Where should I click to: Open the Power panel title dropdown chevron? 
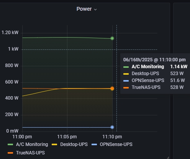[x=95, y=10]
